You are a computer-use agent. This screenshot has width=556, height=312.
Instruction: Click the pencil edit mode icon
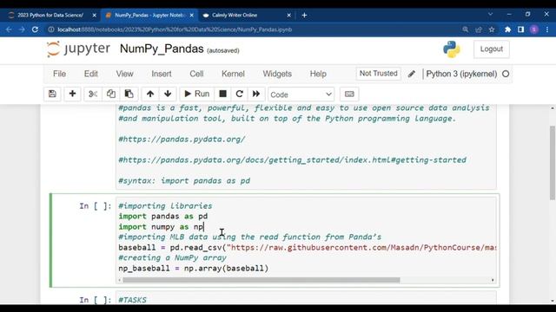click(411, 74)
